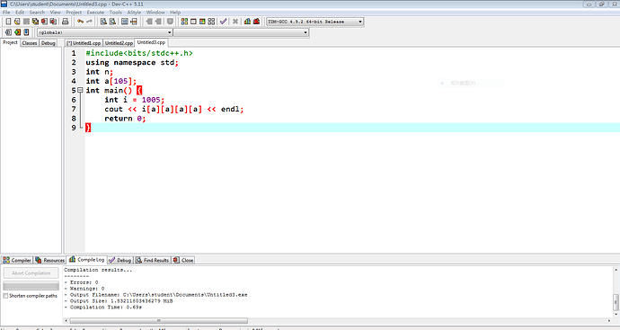Open the Tools menu
This screenshot has width=620, height=330.
click(115, 13)
